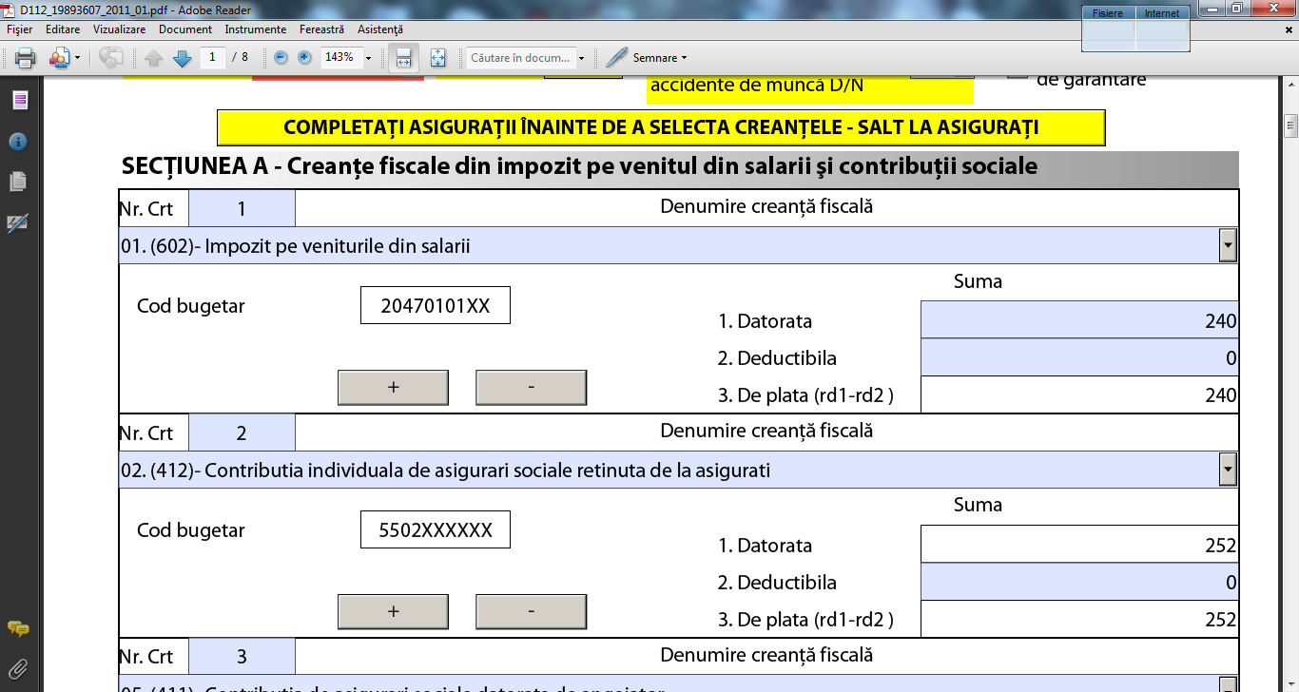Open the comments panel speech bubbles icon
This screenshot has height=692, width=1299.
18,629
